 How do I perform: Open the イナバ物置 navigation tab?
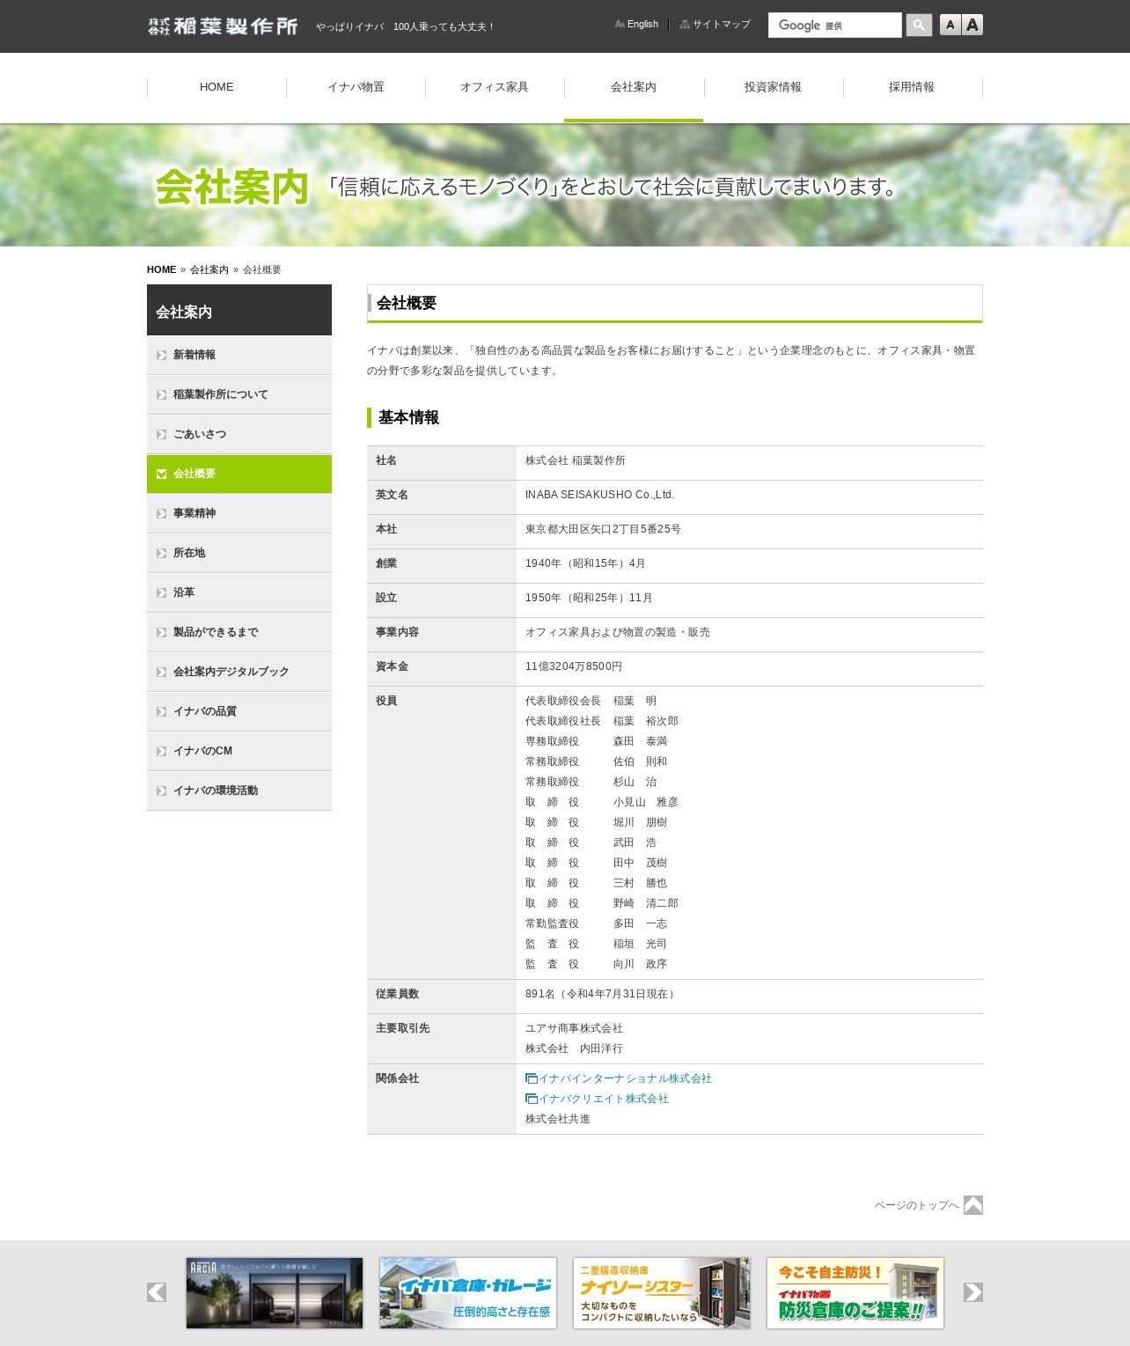tap(356, 87)
